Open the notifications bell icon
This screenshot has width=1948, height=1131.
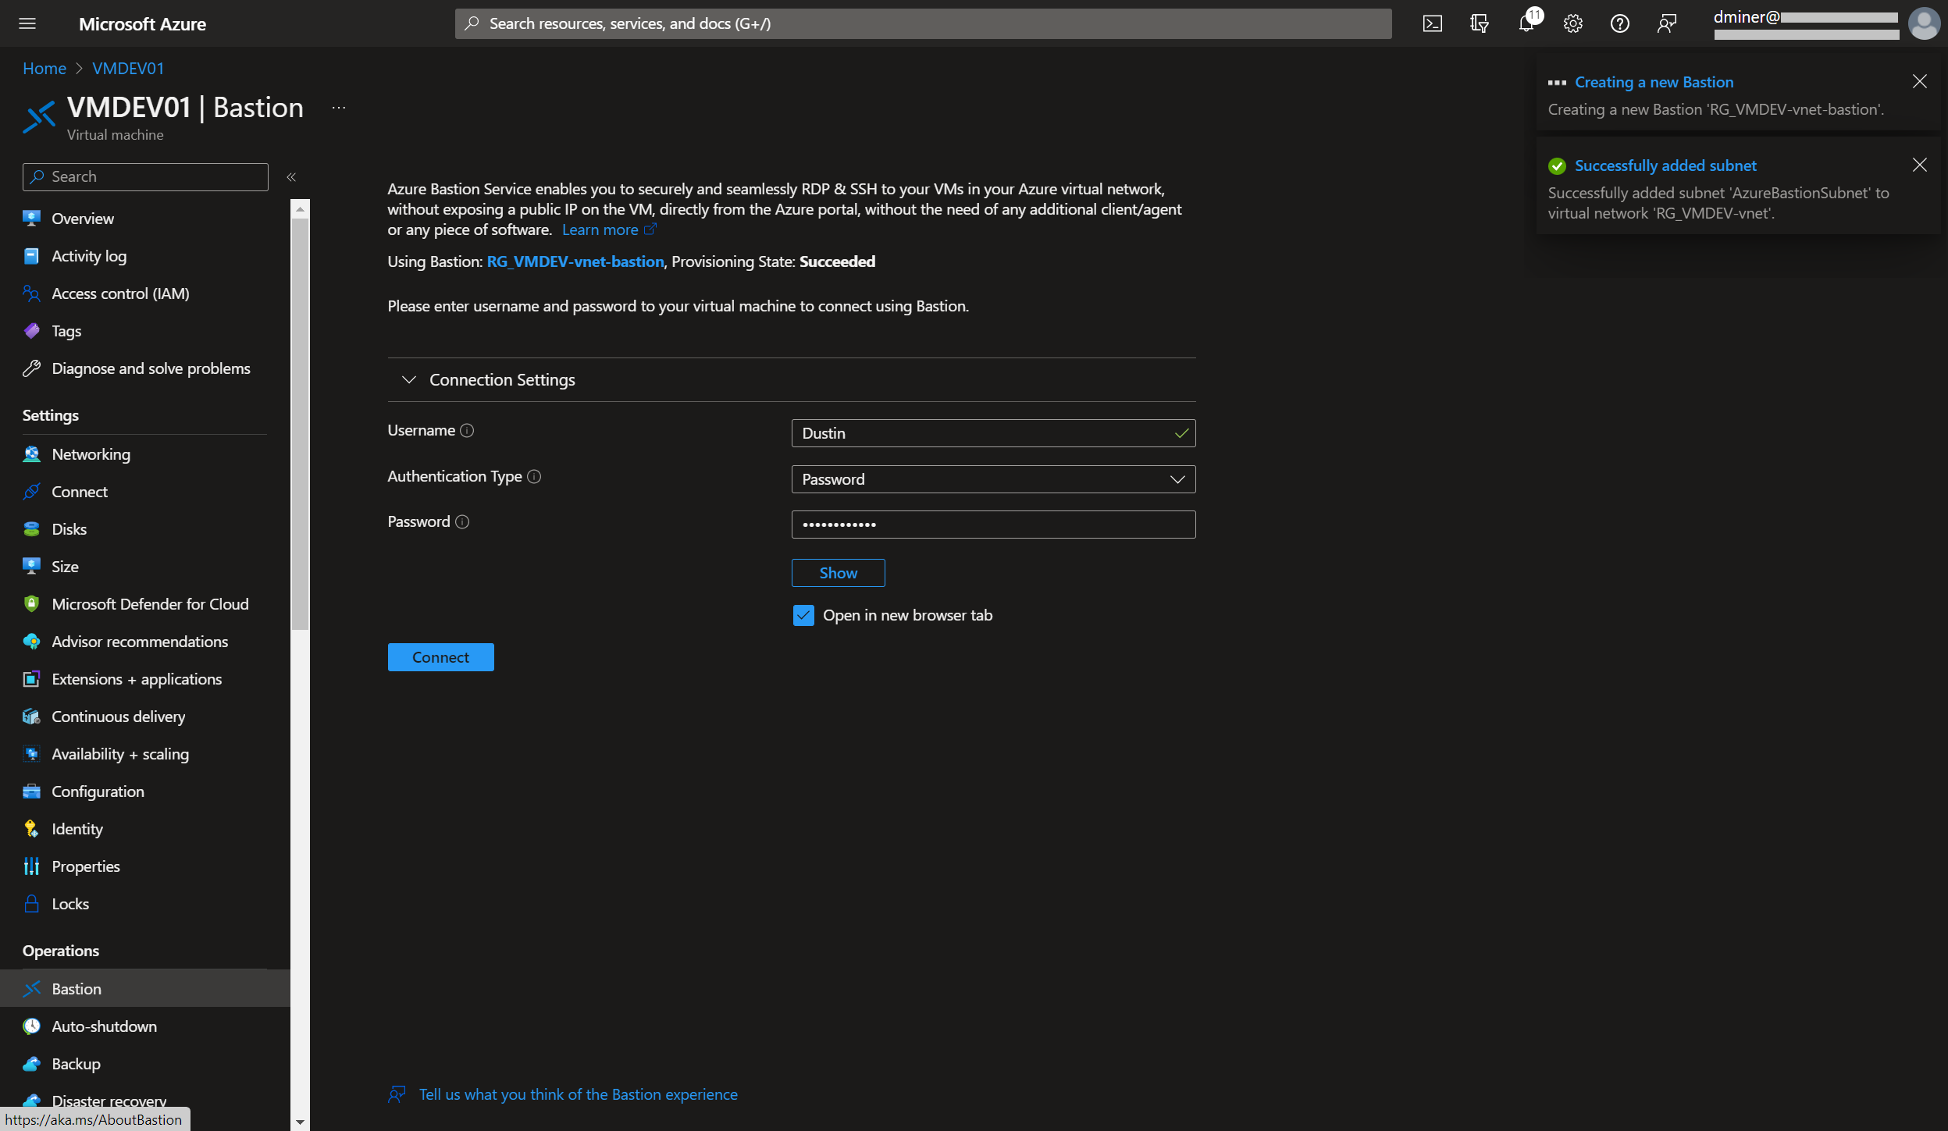point(1526,23)
